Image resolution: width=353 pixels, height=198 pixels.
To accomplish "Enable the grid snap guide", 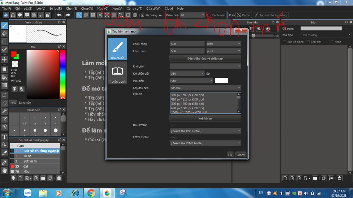I will pyautogui.click(x=93, y=15).
